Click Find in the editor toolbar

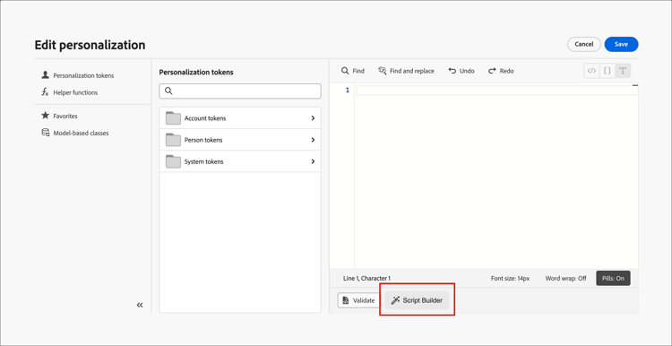click(353, 71)
